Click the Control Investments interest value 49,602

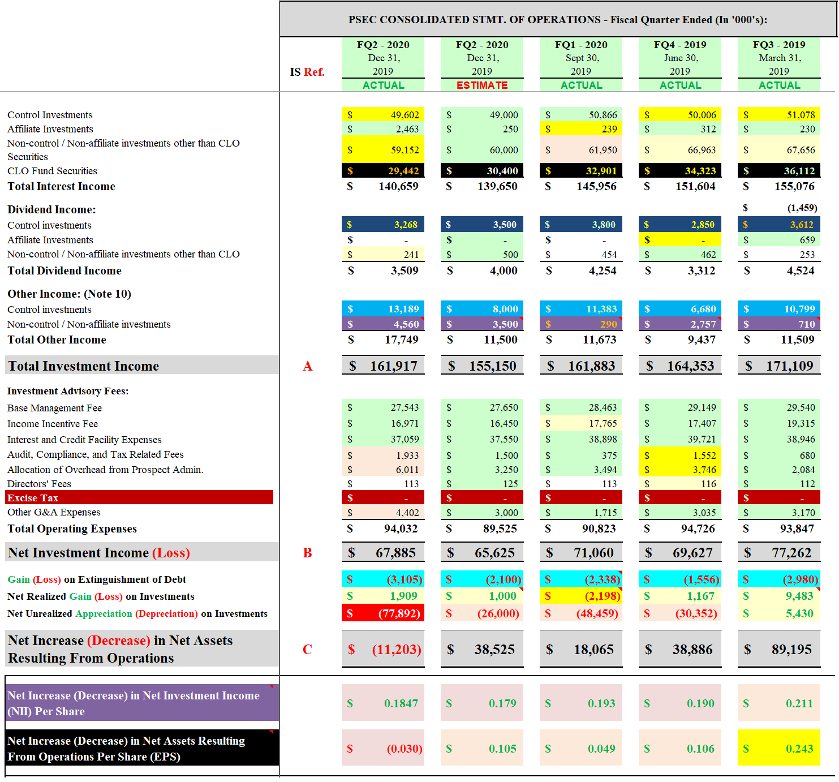[x=405, y=115]
